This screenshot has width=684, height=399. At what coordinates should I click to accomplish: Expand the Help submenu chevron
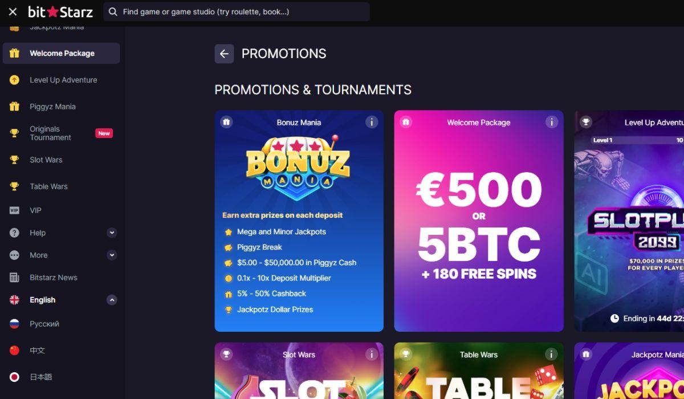click(x=112, y=233)
